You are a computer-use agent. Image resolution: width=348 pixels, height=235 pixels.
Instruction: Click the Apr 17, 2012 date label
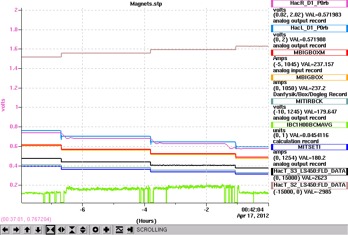tap(253, 216)
